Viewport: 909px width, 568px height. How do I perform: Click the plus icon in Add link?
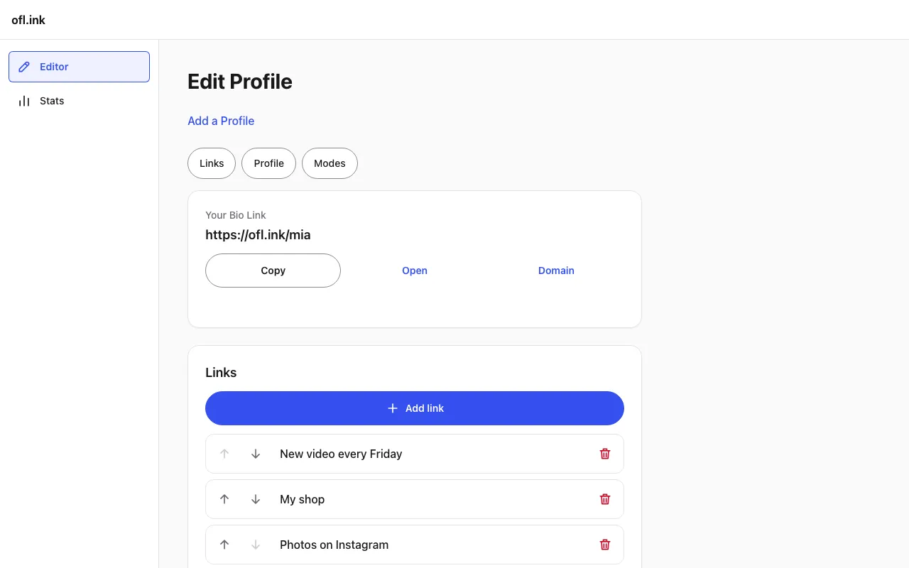click(393, 408)
